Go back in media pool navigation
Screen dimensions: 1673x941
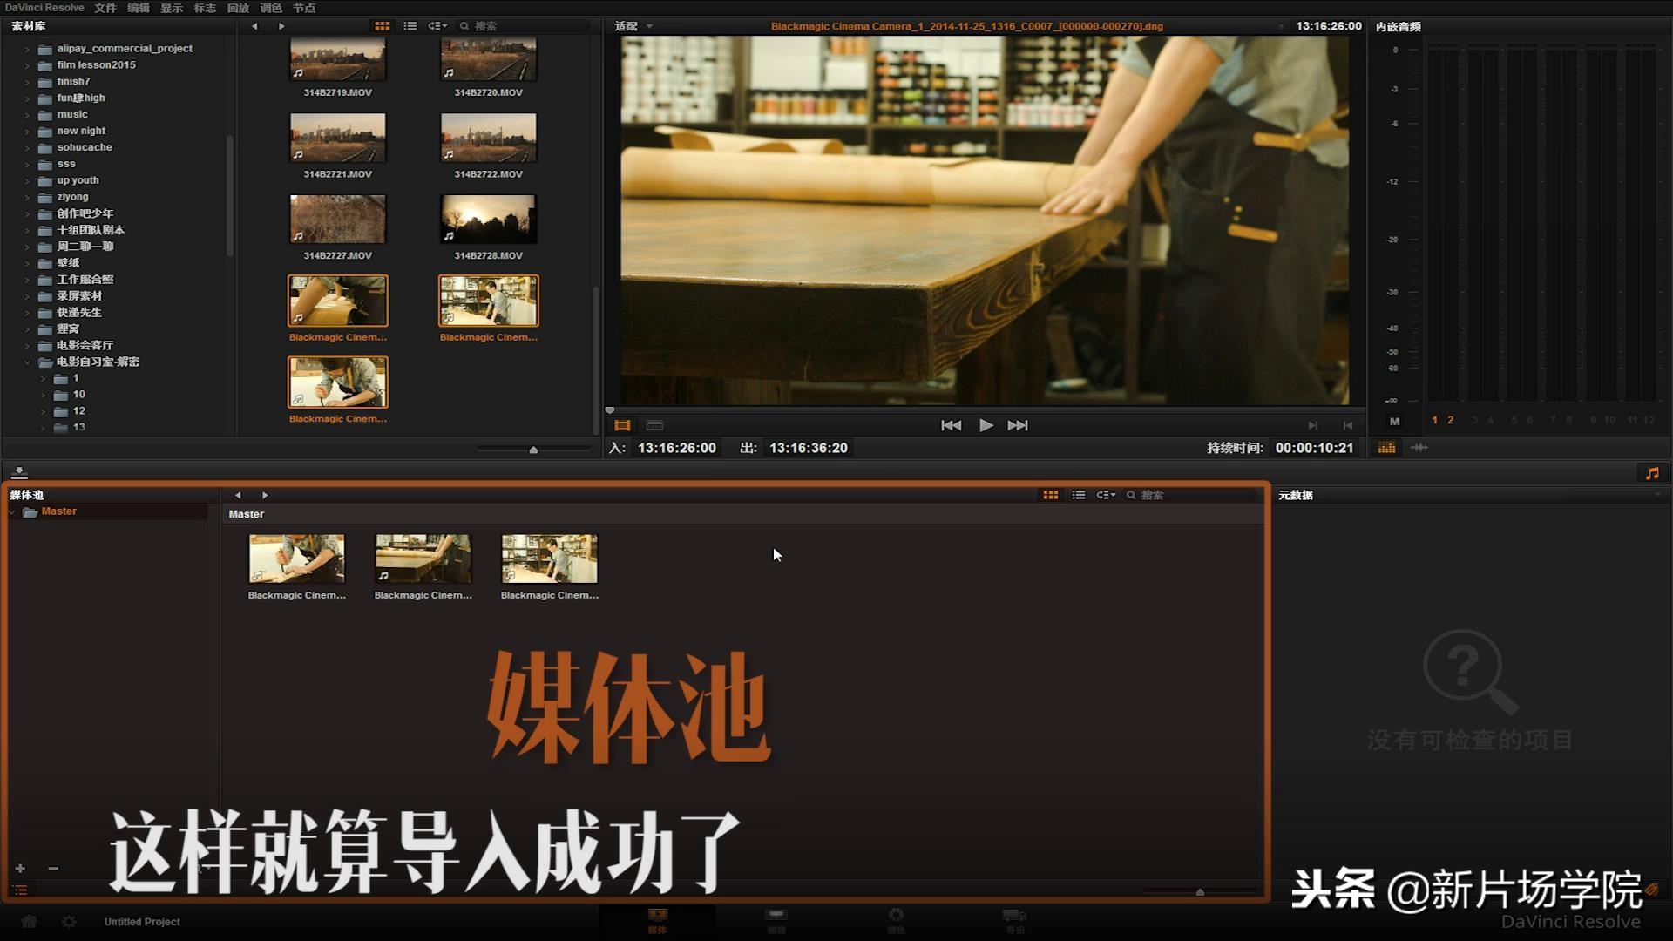238,495
